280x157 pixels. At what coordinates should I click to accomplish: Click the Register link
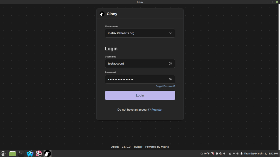[157, 110]
